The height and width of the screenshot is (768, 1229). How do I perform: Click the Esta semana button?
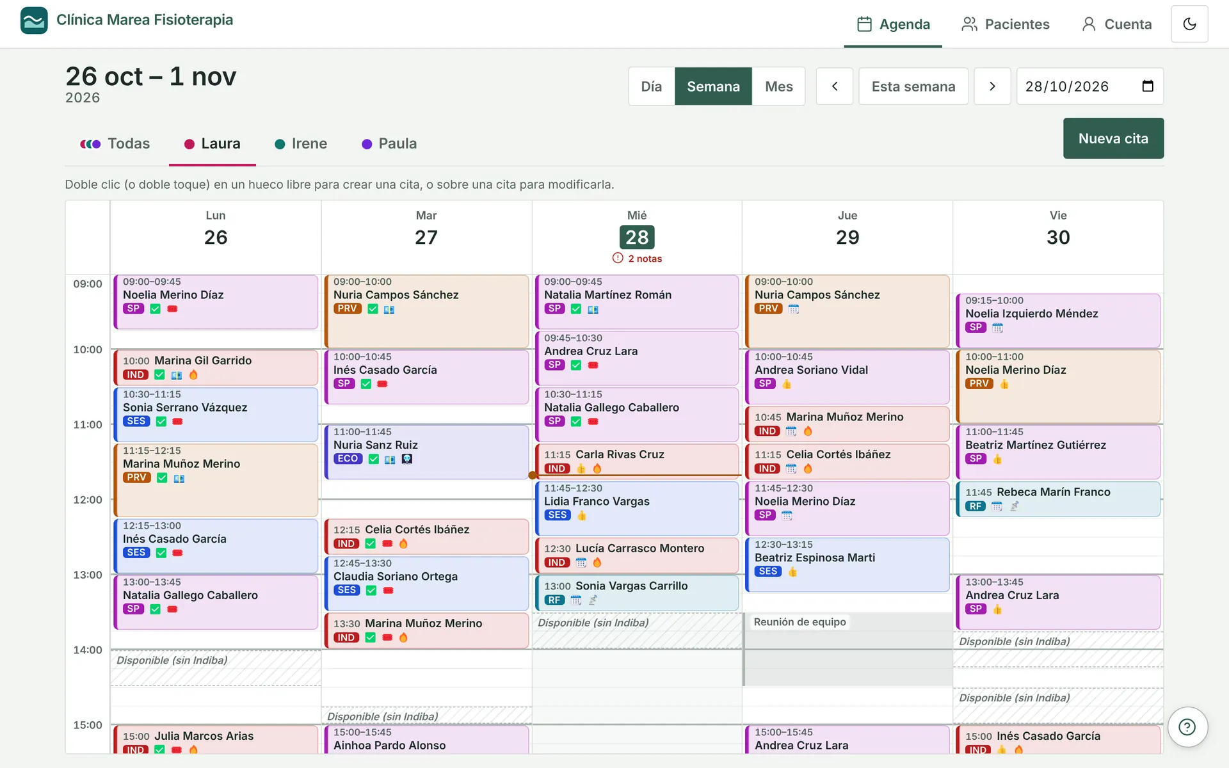913,86
